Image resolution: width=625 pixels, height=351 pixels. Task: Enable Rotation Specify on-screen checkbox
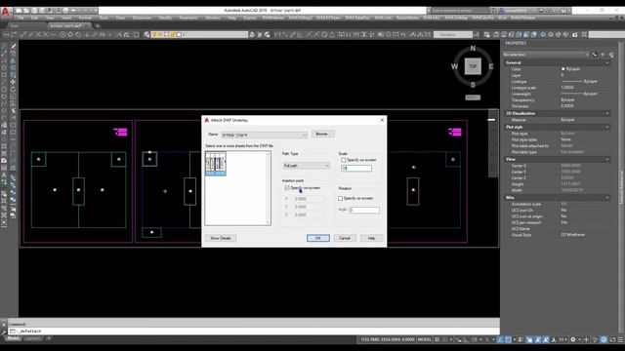pyautogui.click(x=340, y=198)
